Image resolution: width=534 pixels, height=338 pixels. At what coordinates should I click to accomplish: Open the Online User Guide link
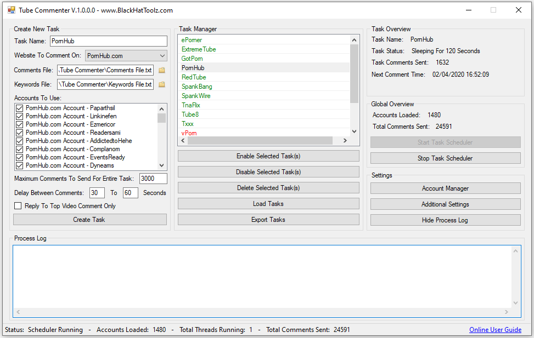point(495,330)
